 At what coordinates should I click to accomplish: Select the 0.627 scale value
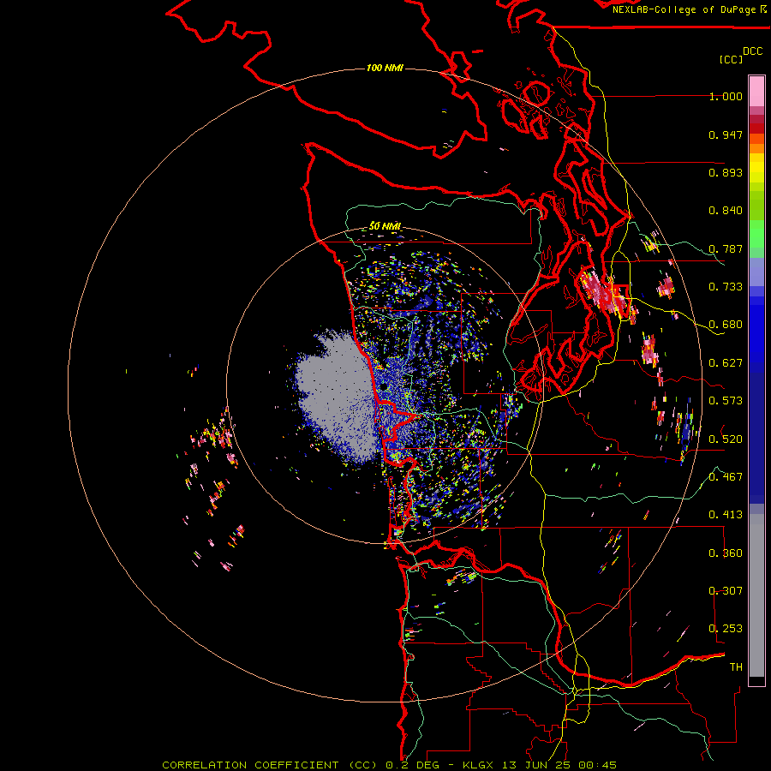pyautogui.click(x=726, y=363)
